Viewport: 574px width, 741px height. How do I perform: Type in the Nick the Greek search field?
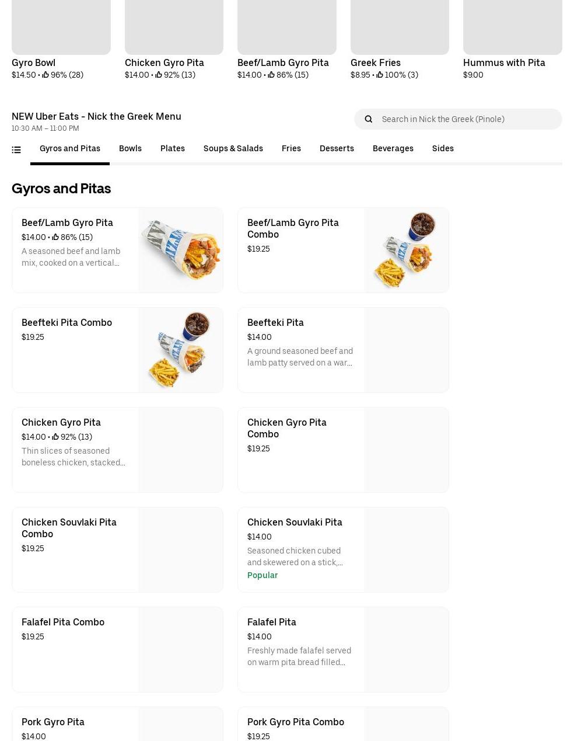click(x=467, y=119)
